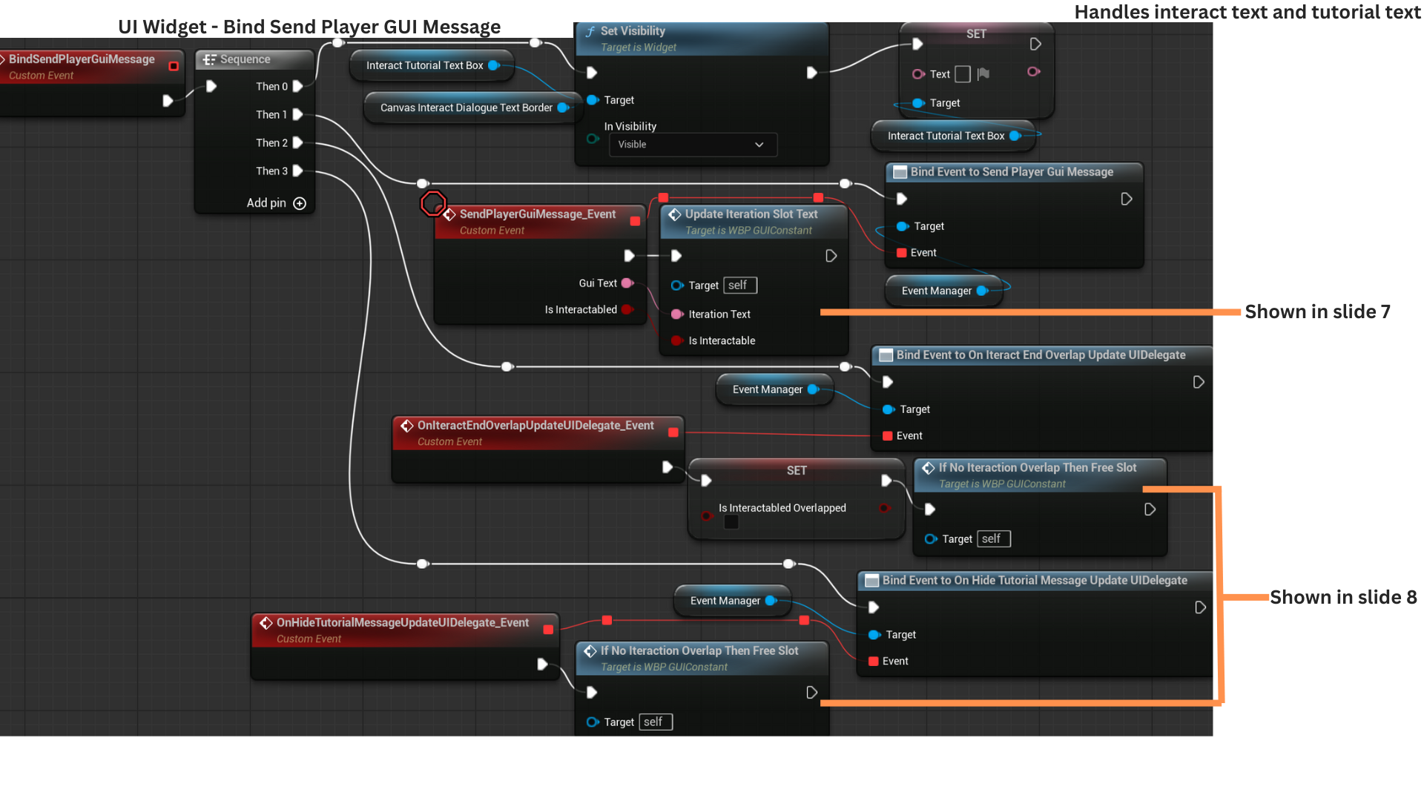Click self Target field on Update Iteration Slot Text
Viewport: 1424px width, 801px height.
(739, 286)
